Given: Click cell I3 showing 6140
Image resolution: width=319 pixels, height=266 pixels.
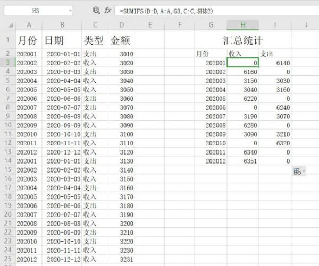Looking at the screenshot, I should coord(275,63).
